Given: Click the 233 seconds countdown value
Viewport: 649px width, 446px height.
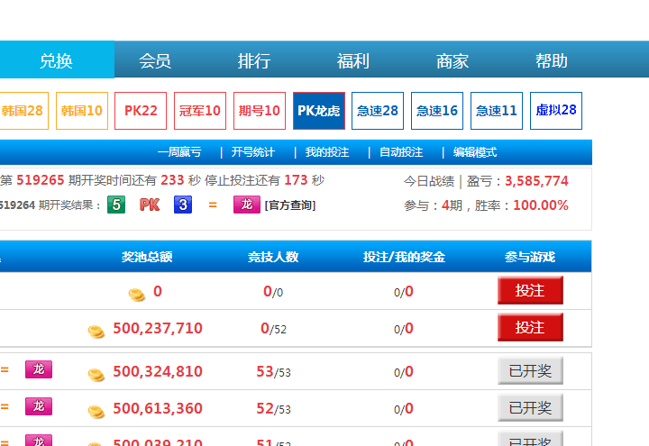Looking at the screenshot, I should [x=172, y=180].
